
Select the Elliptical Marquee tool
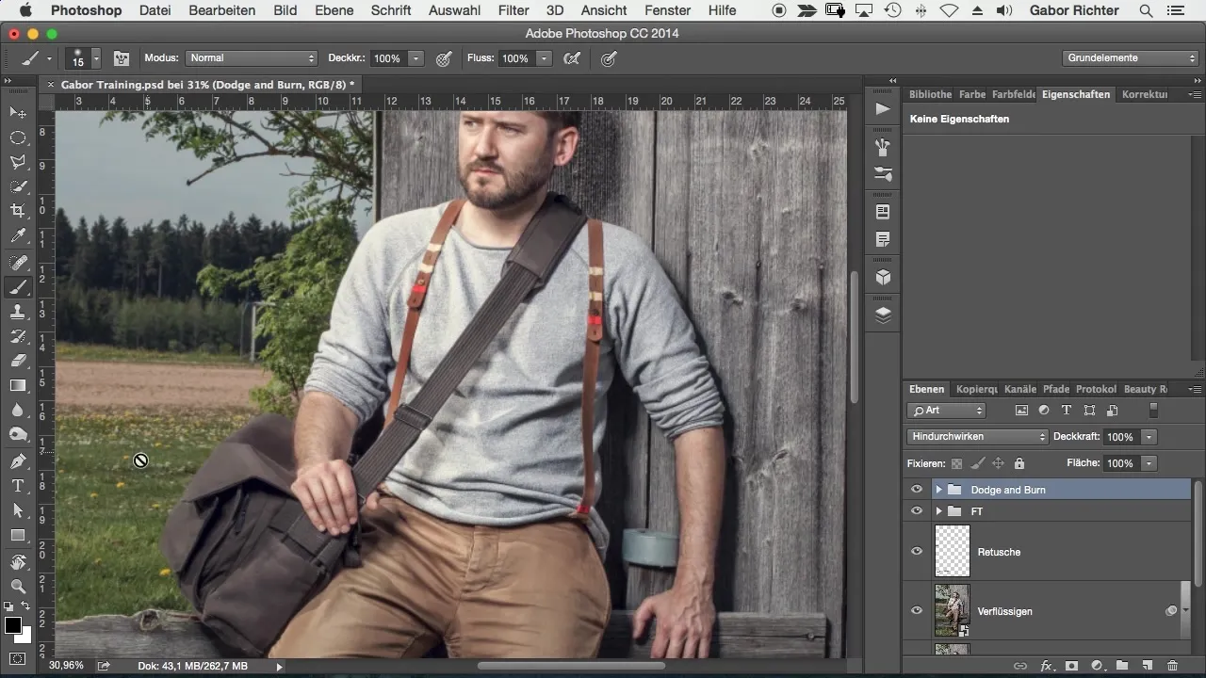click(x=18, y=137)
